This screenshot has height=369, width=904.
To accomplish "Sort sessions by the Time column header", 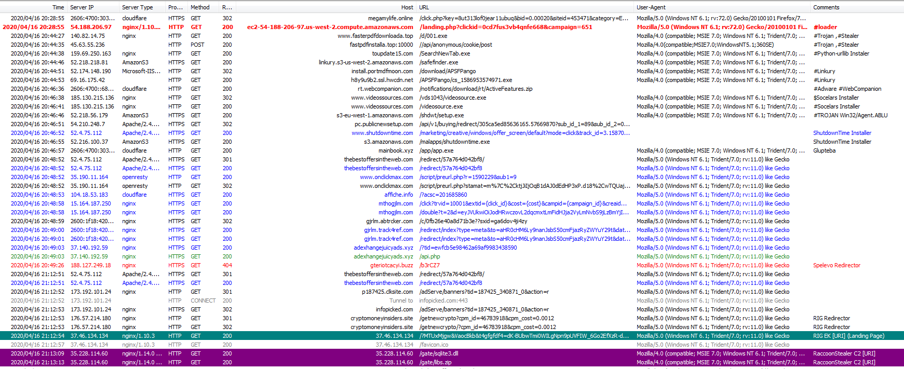I will point(58,7).
